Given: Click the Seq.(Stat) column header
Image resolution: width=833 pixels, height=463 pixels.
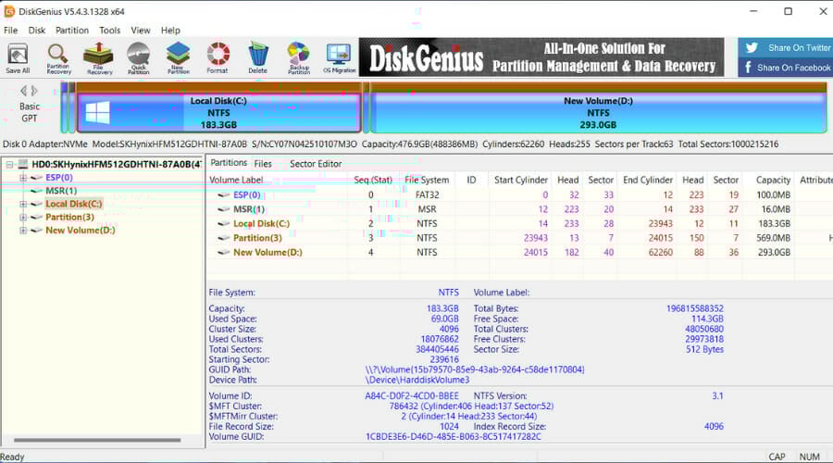Looking at the screenshot, I should coord(373,180).
